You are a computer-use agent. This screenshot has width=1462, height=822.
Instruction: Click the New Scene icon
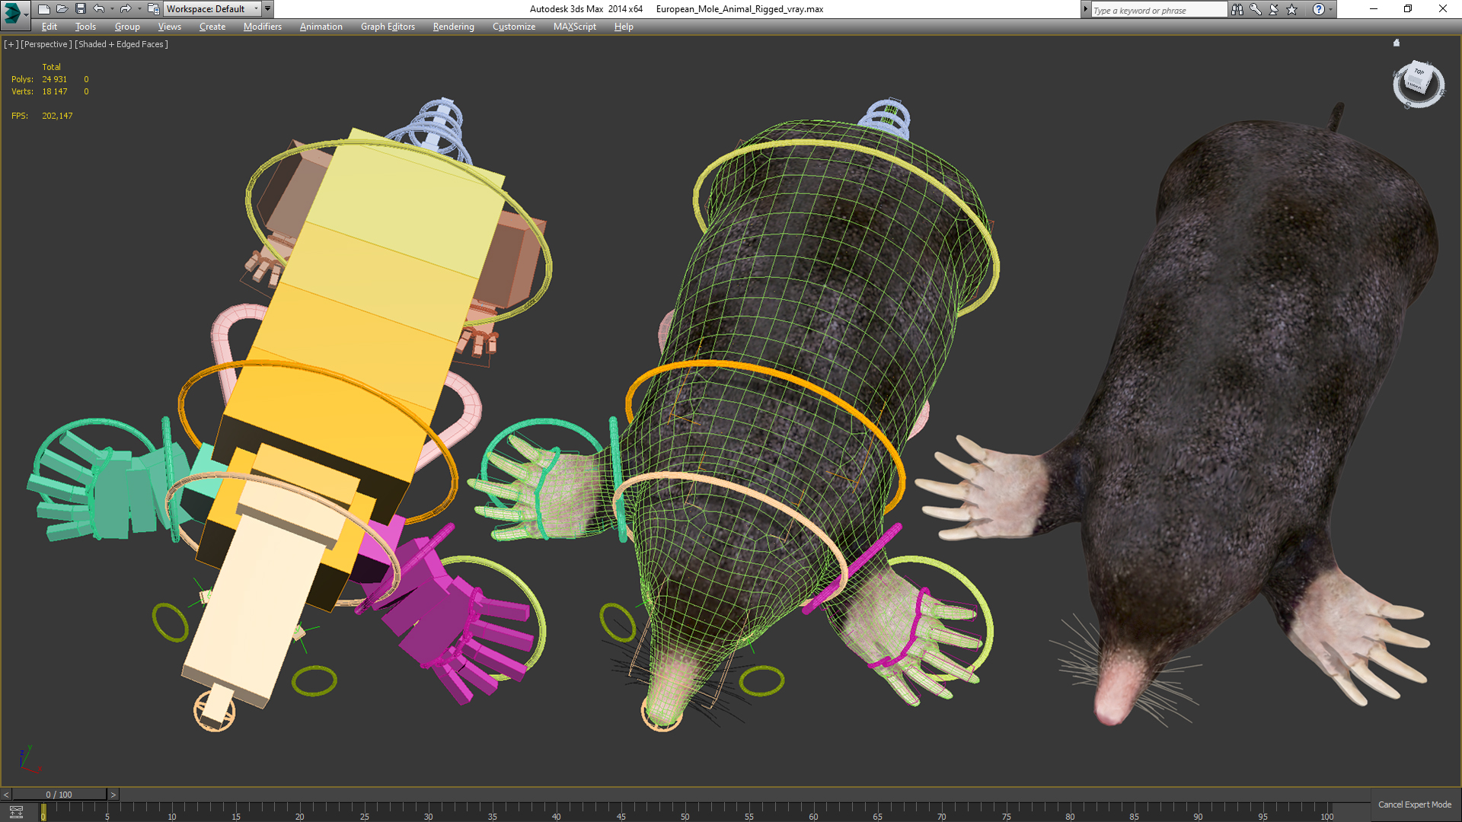coord(43,9)
